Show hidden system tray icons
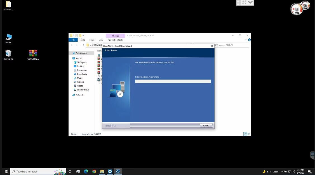This screenshot has height=175, width=315. tap(282, 171)
